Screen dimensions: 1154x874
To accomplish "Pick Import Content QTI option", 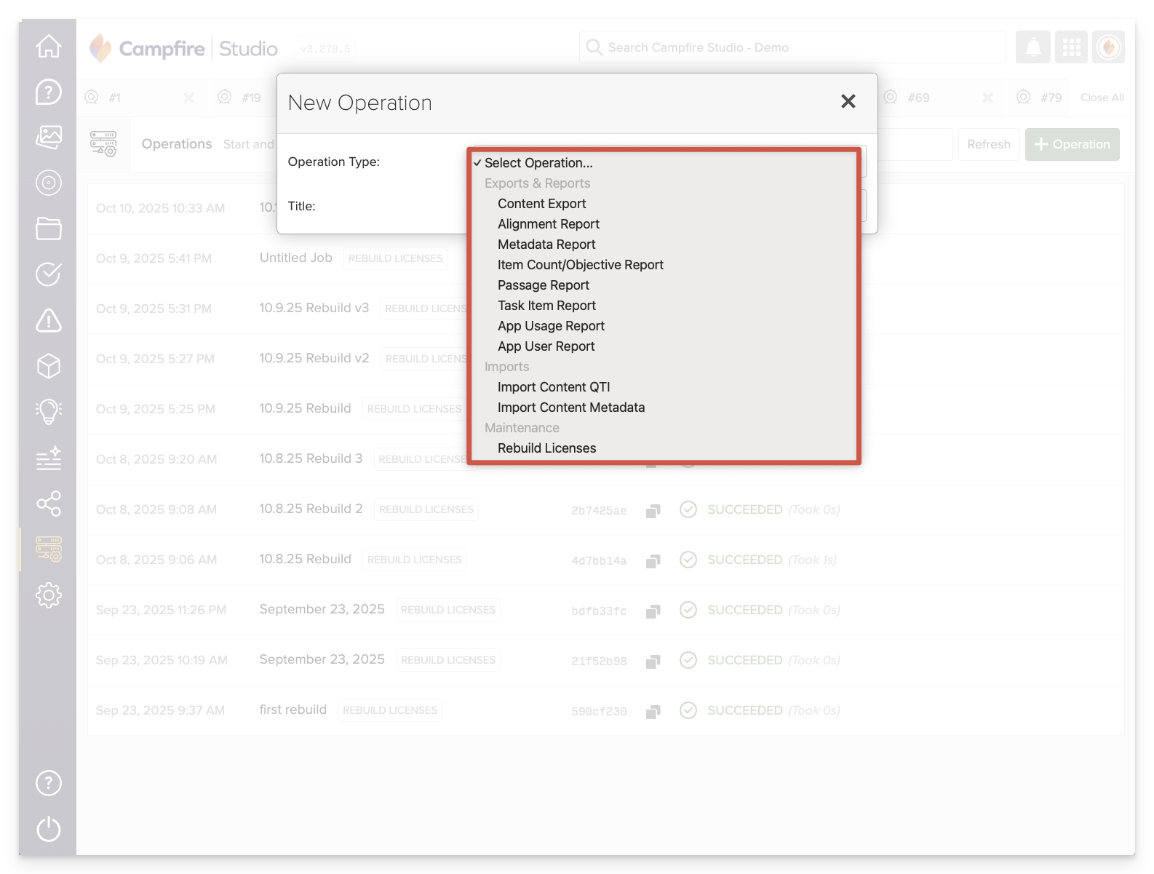I will 553,387.
